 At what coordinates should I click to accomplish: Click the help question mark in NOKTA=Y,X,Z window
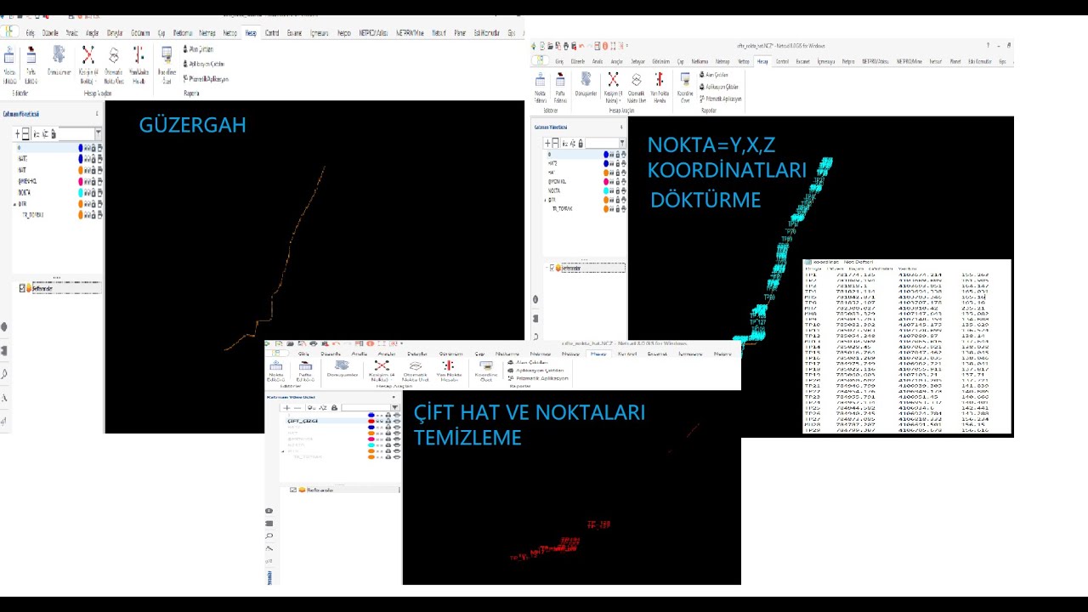tap(988, 46)
